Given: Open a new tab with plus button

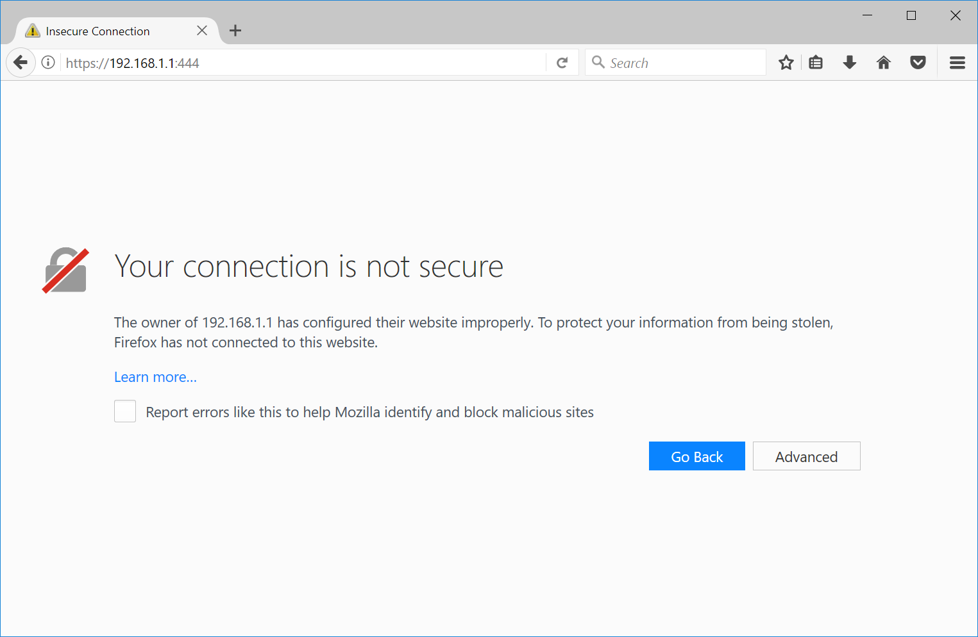Looking at the screenshot, I should (x=235, y=31).
